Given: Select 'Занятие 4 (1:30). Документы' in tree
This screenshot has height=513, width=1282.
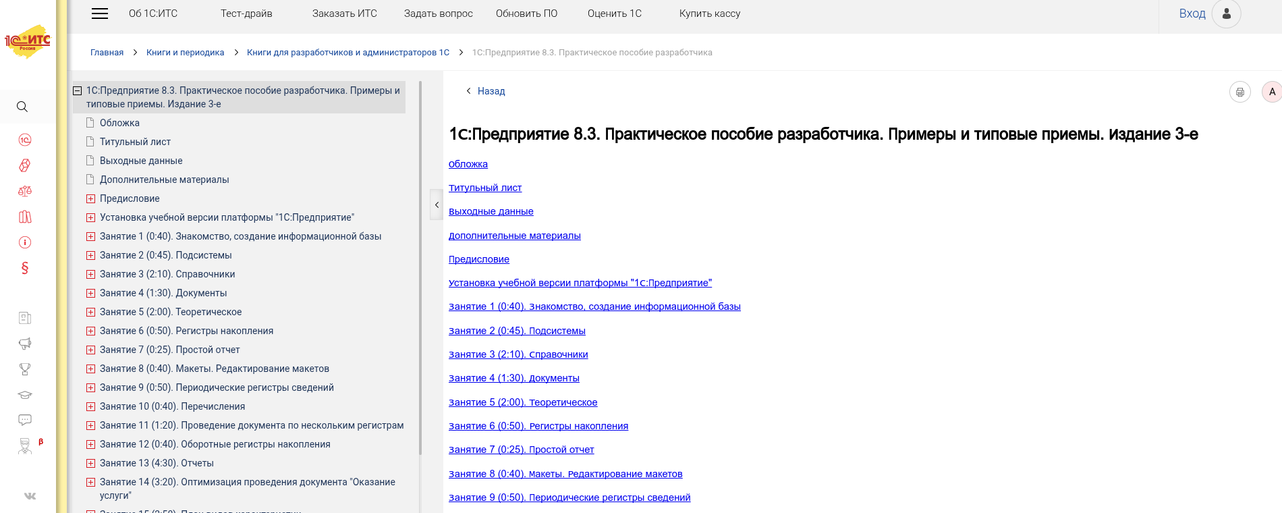Looking at the screenshot, I should [163, 293].
